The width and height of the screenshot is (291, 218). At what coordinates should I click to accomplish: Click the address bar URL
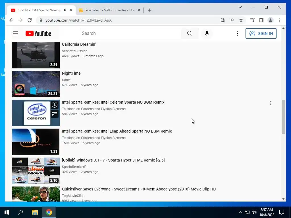point(78,20)
